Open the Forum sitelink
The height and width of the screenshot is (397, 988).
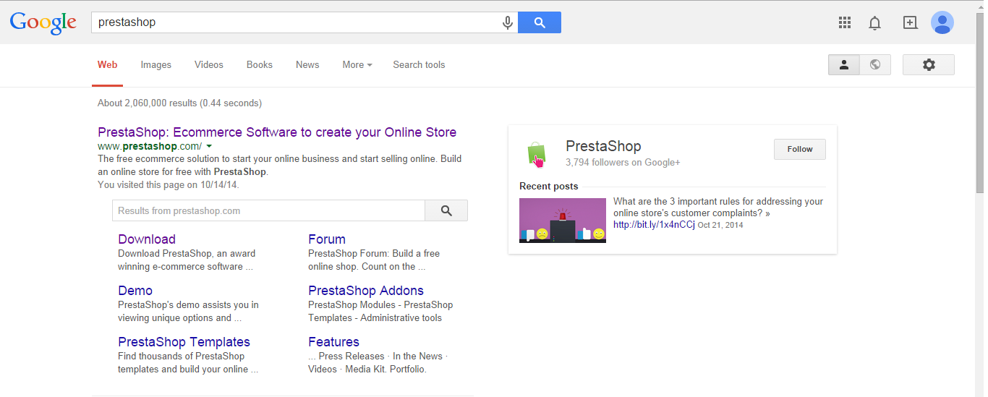(327, 239)
